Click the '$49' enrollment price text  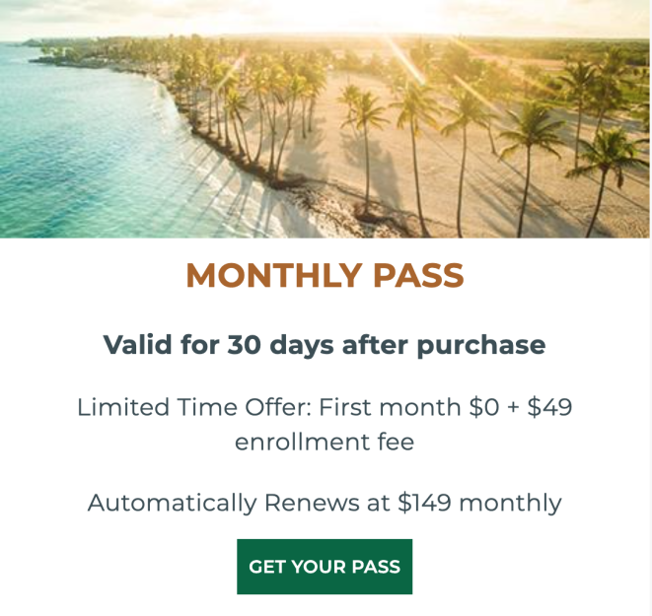pos(549,407)
